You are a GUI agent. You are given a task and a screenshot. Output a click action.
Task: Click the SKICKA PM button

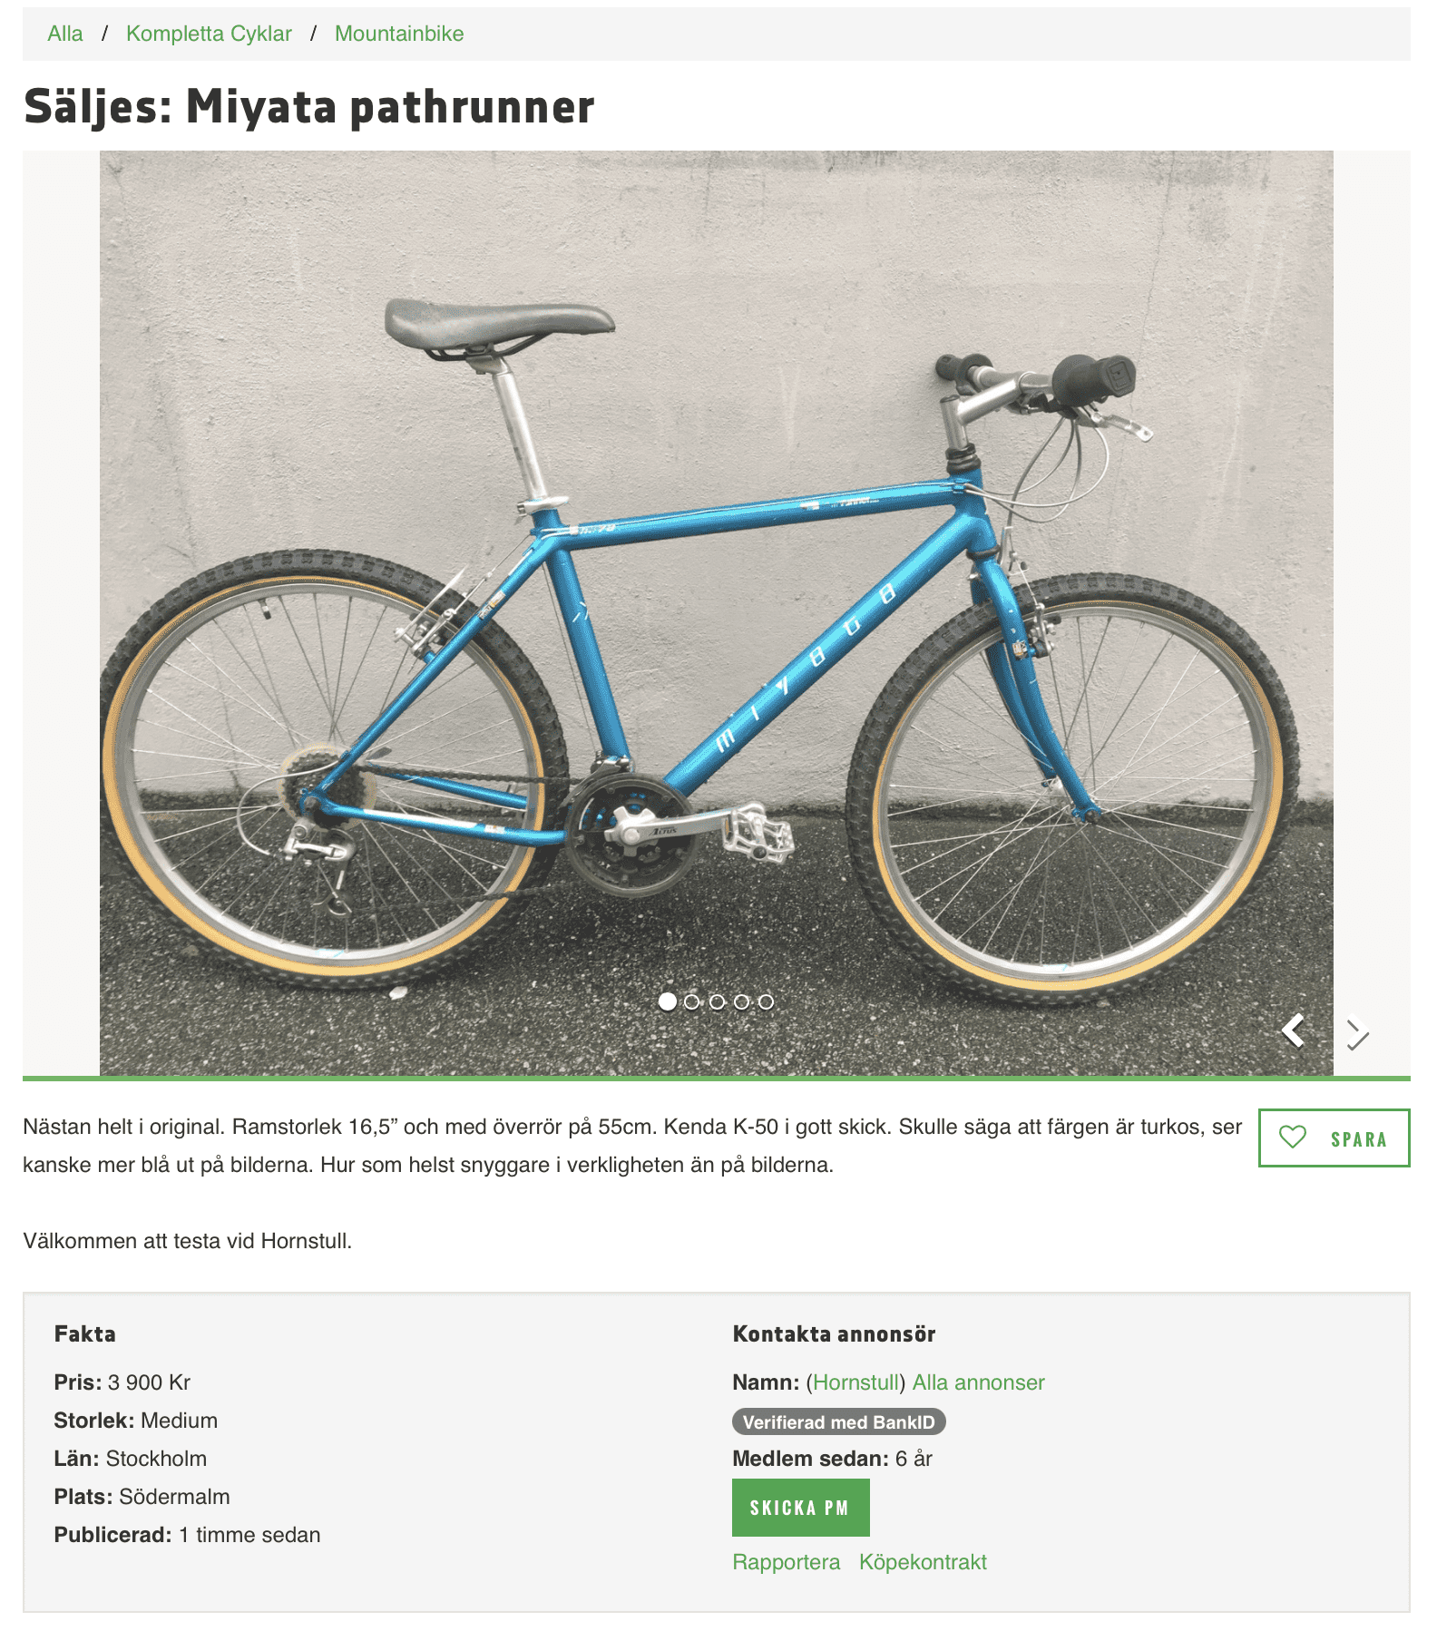[x=800, y=1508]
